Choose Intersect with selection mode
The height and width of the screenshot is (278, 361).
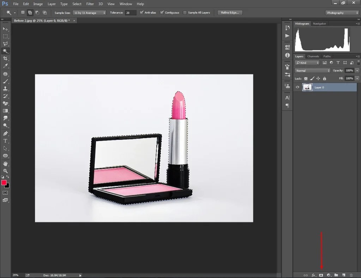45,12
